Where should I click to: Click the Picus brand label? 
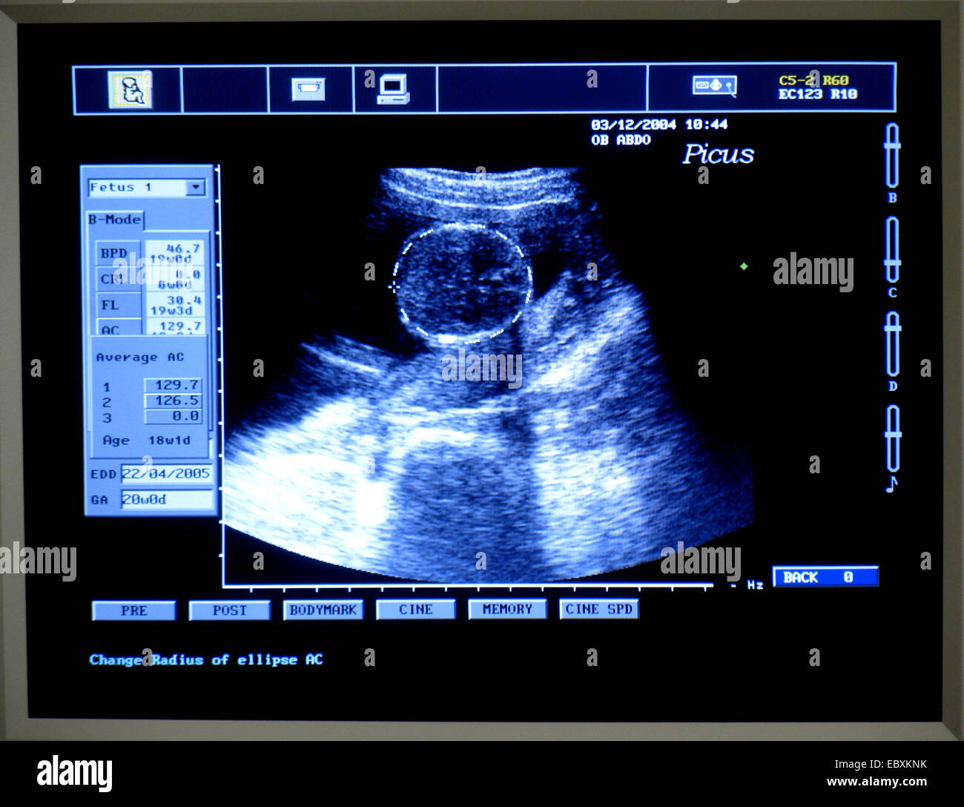[718, 154]
